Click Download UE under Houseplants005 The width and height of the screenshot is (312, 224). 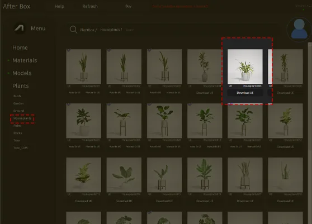tap(245, 93)
